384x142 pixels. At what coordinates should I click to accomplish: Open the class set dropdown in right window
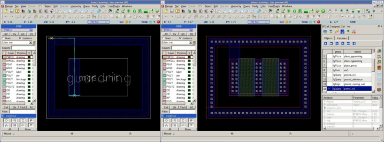(190, 42)
